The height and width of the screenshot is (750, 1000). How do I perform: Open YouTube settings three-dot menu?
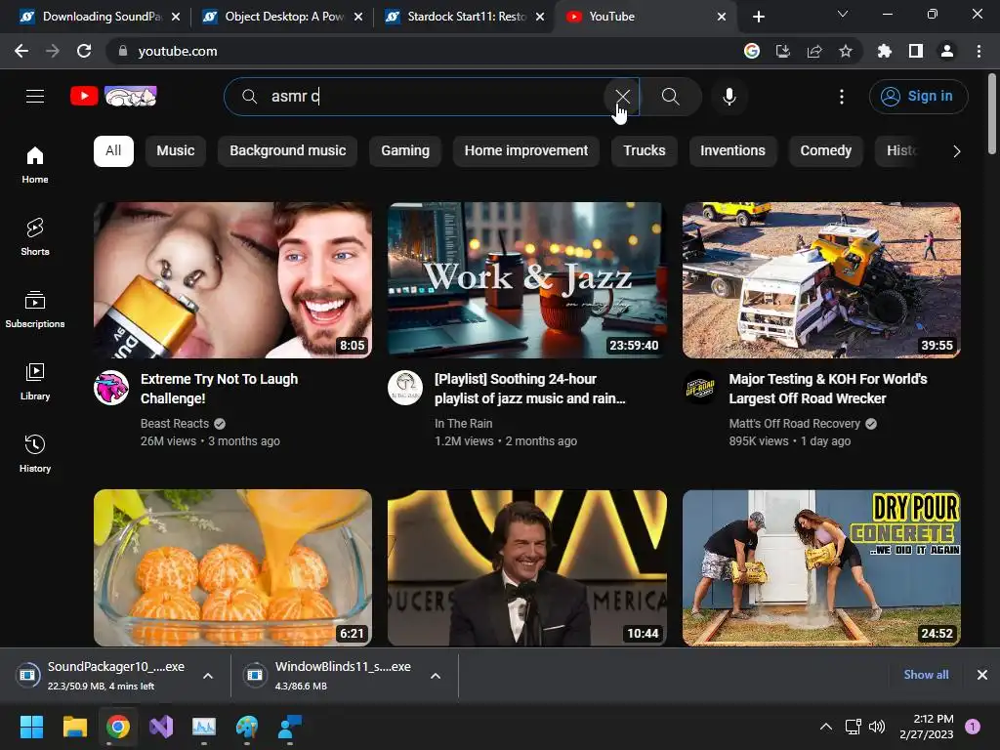[x=842, y=97]
